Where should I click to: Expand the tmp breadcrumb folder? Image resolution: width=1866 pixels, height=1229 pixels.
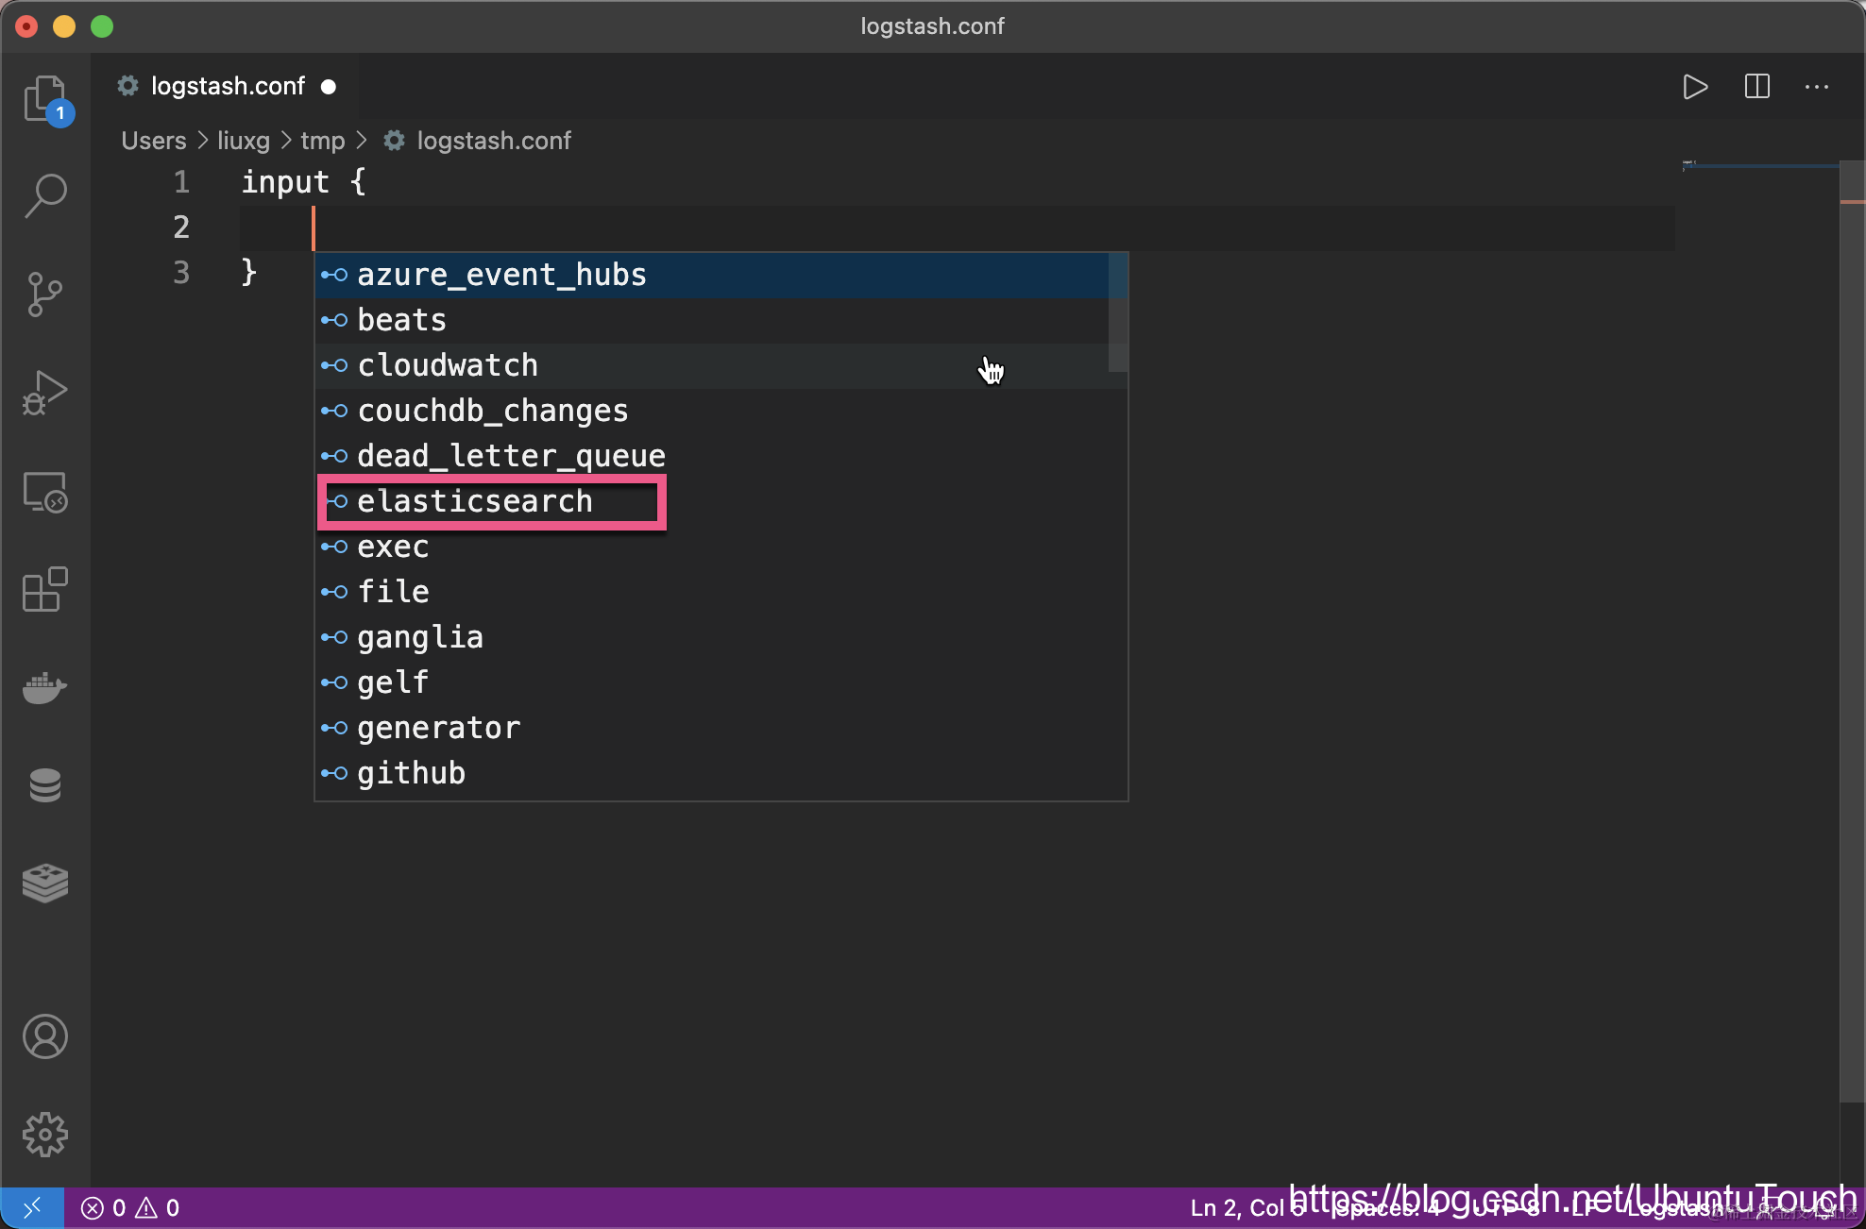(322, 141)
